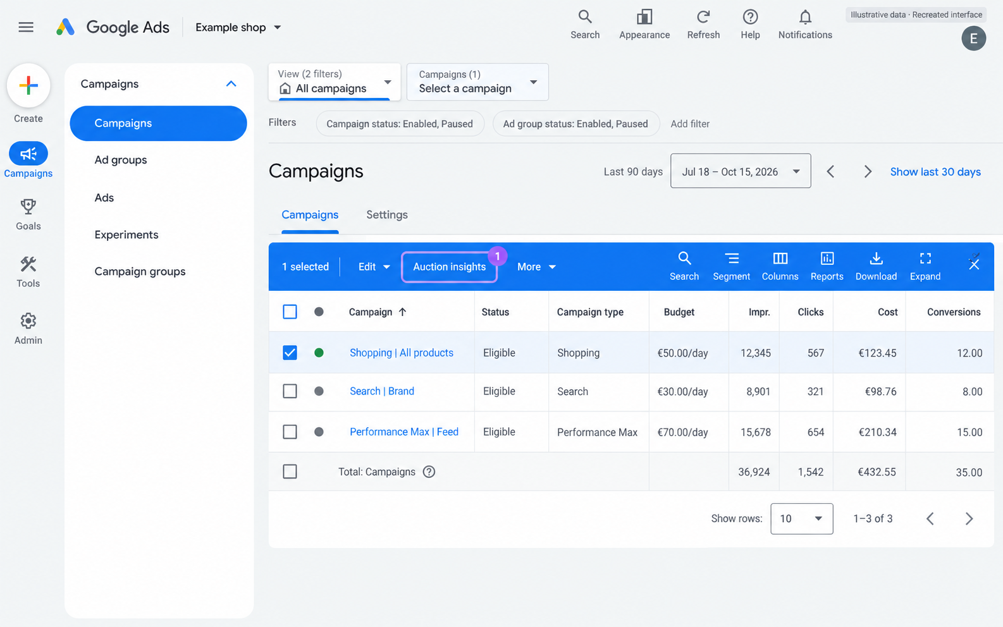Sort by Cost column header
The image size is (1003, 627).
tap(887, 312)
